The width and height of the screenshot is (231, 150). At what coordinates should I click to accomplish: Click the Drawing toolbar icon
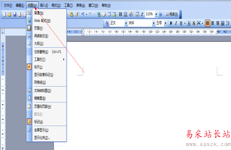coord(131,14)
